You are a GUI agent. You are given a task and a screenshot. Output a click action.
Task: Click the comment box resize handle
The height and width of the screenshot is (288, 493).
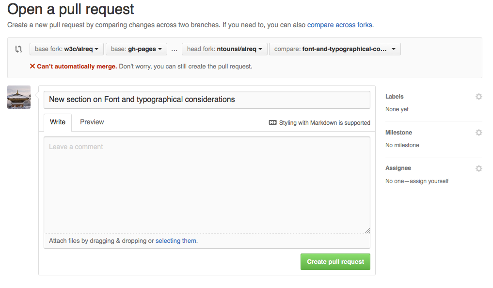pos(367,231)
